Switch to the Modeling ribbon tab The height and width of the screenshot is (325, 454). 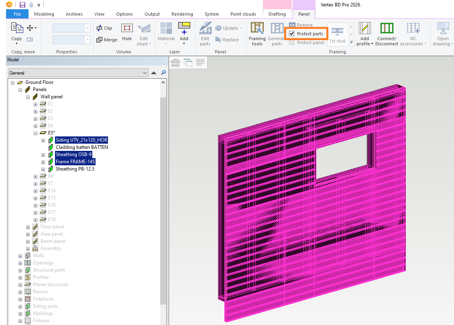pos(44,14)
